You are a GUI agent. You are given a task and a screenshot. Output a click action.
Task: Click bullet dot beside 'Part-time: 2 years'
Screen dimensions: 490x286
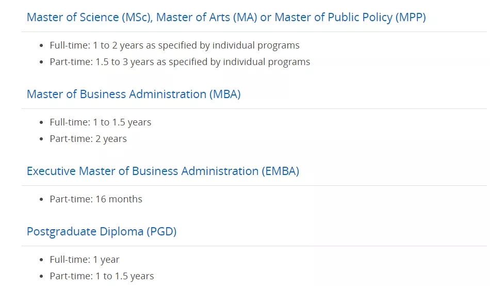pyautogui.click(x=41, y=139)
